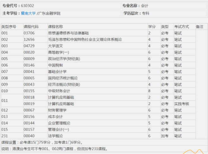Click the 备注 column header
208x154 pixels.
click(x=200, y=27)
